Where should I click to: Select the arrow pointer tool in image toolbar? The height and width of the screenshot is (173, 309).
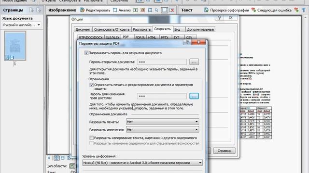point(156,10)
